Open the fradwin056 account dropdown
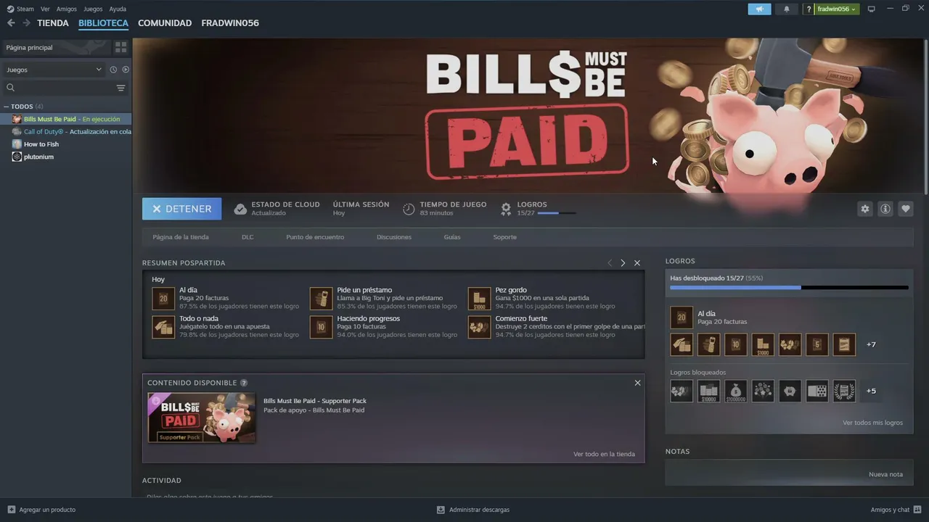The width and height of the screenshot is (929, 522). pos(837,9)
